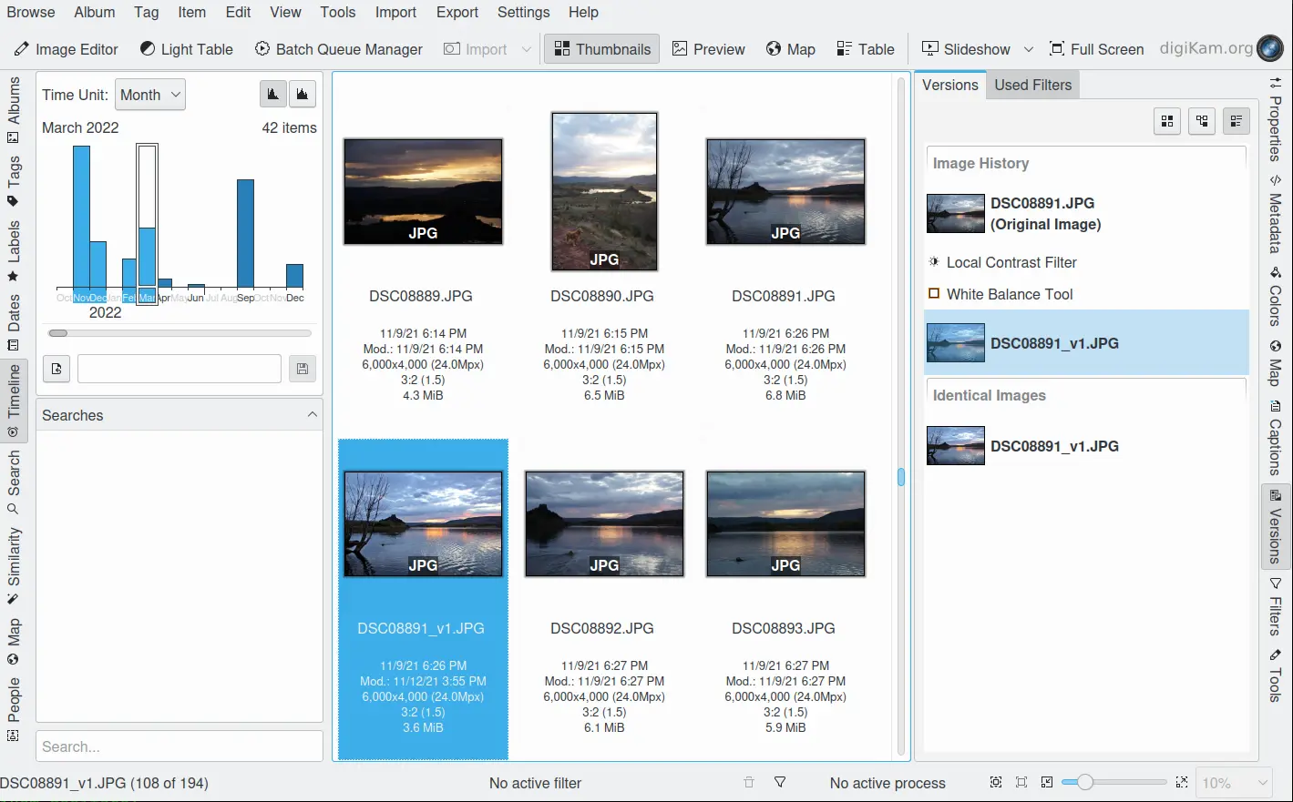1293x802 pixels.
Task: Open the Album menu
Action: tap(95, 12)
